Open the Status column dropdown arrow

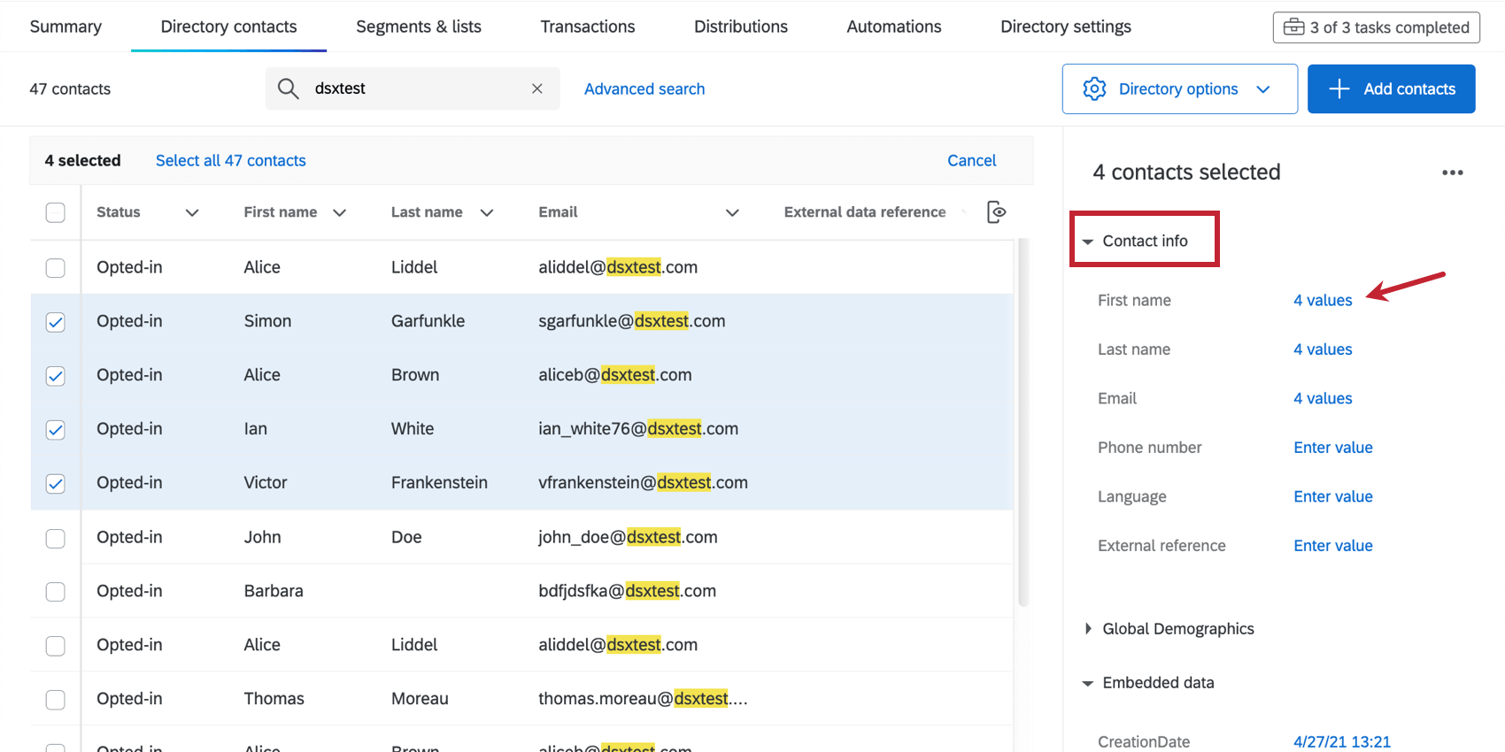[192, 212]
